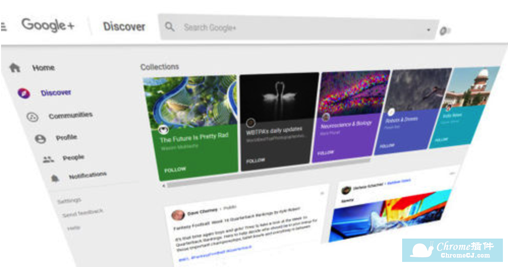Screen dimensions: 508x267
Task: Open the options menu on Dave Chimney's post
Action: point(322,193)
